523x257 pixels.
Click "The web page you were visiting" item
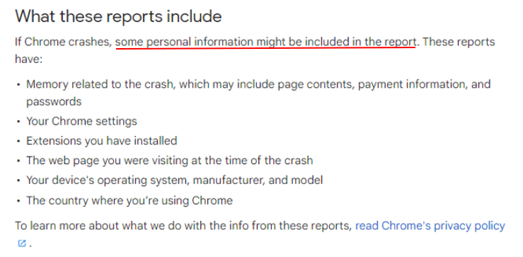(x=169, y=161)
